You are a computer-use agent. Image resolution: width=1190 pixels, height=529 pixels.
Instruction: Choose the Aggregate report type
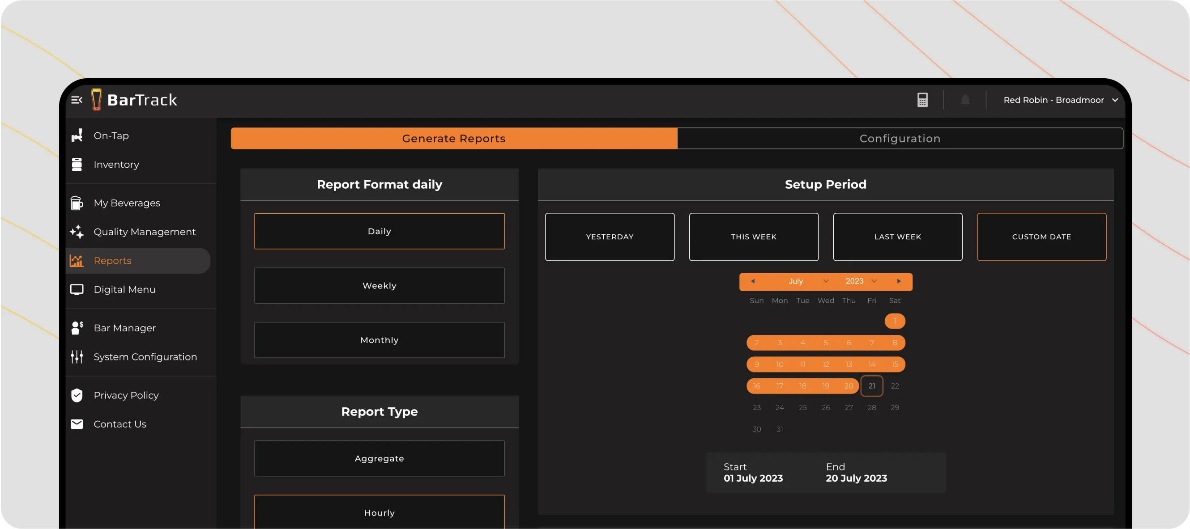[379, 458]
